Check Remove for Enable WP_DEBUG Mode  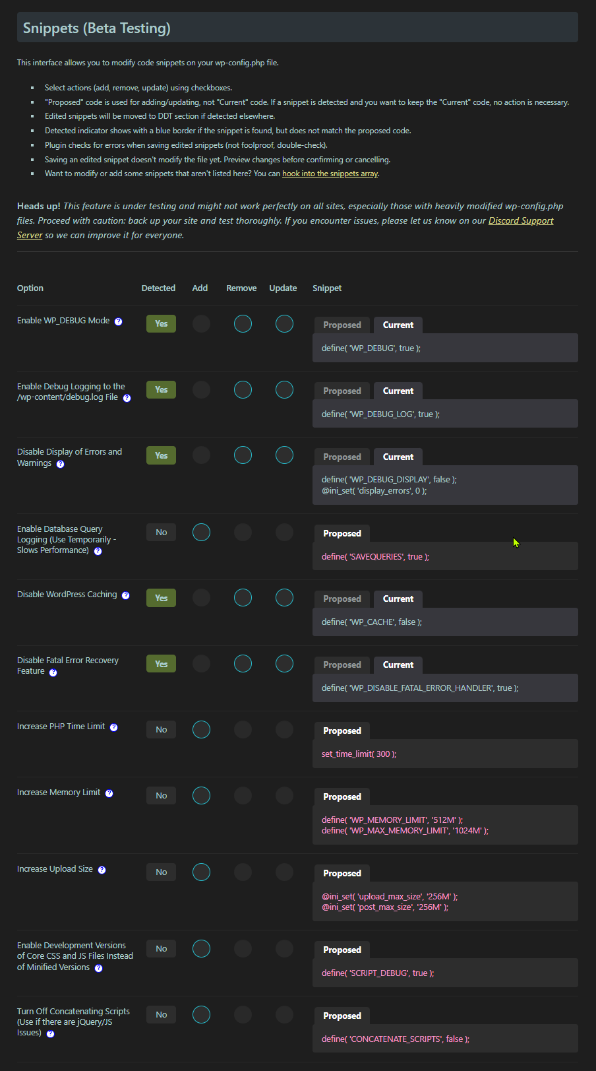pos(243,323)
